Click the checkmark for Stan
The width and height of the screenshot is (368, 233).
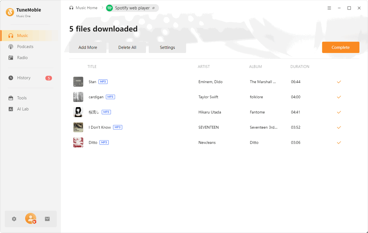[339, 82]
